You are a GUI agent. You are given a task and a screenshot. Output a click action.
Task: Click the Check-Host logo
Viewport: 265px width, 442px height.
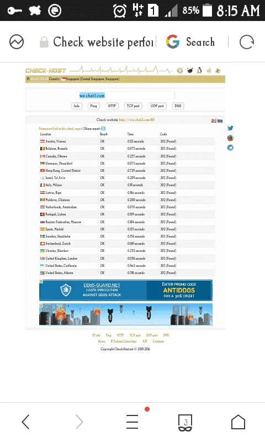[46, 71]
